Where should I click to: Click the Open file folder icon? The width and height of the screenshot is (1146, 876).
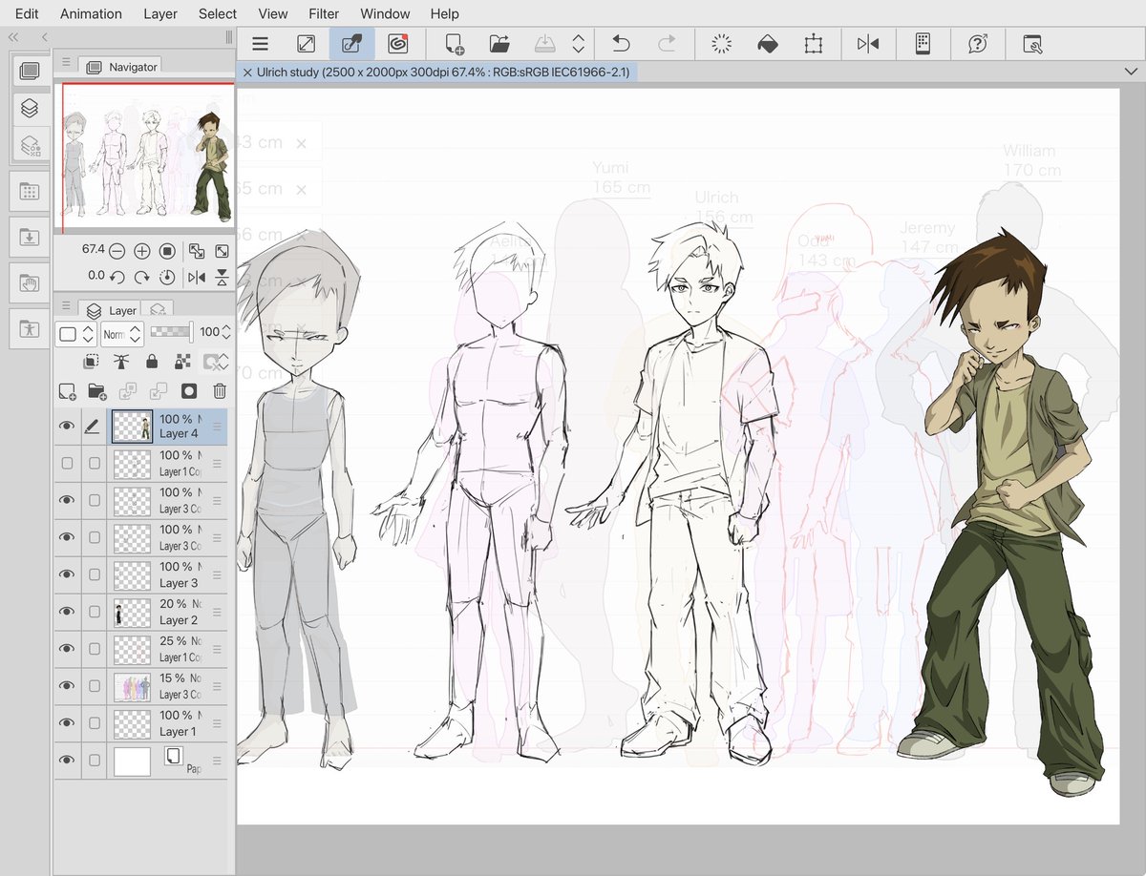499,44
